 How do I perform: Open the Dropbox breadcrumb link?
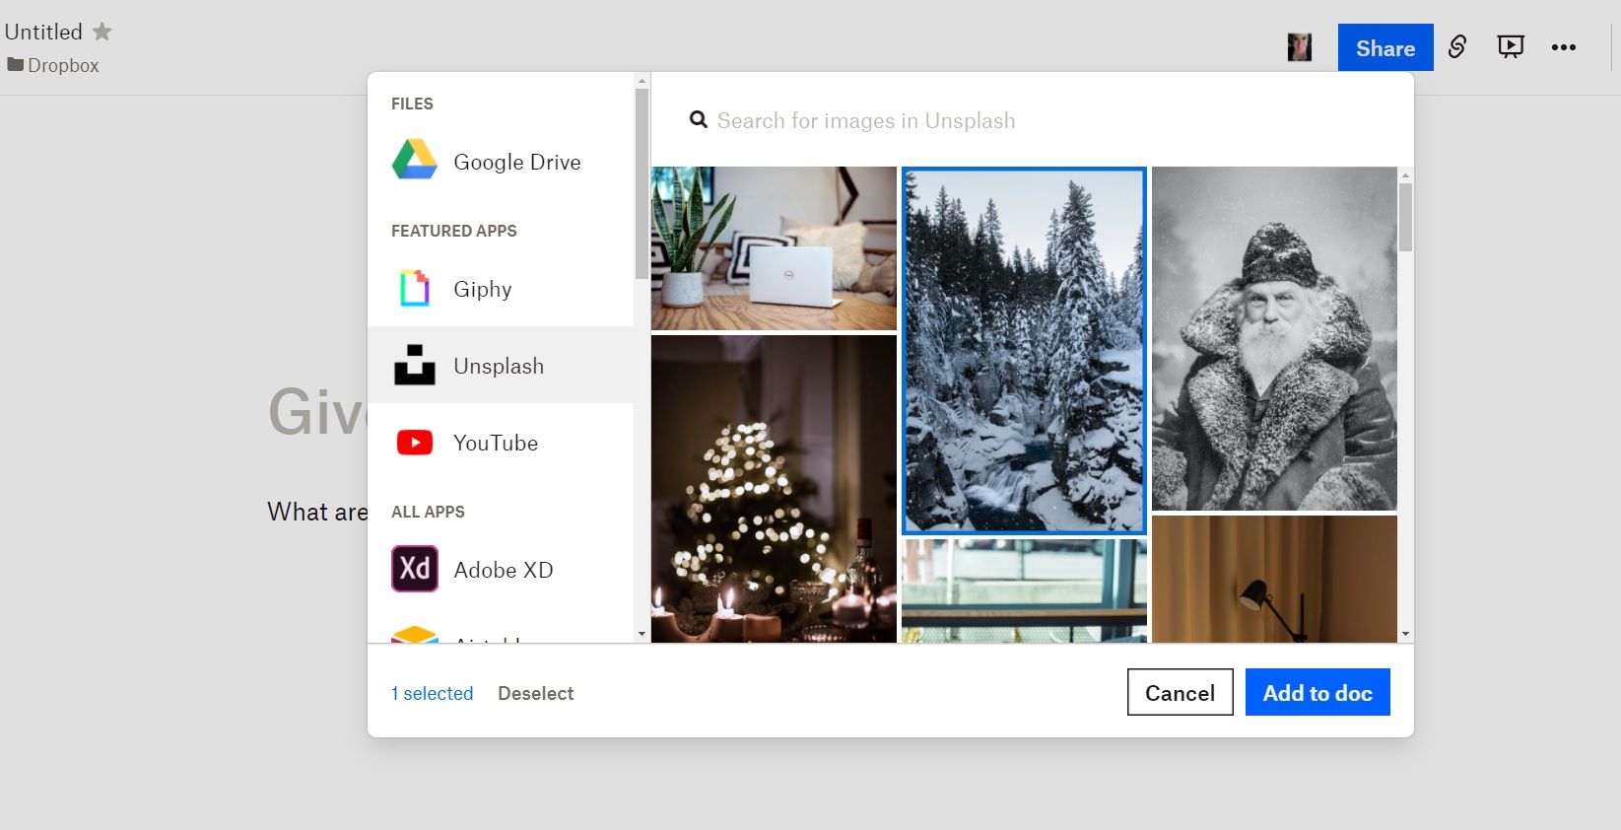(x=63, y=65)
